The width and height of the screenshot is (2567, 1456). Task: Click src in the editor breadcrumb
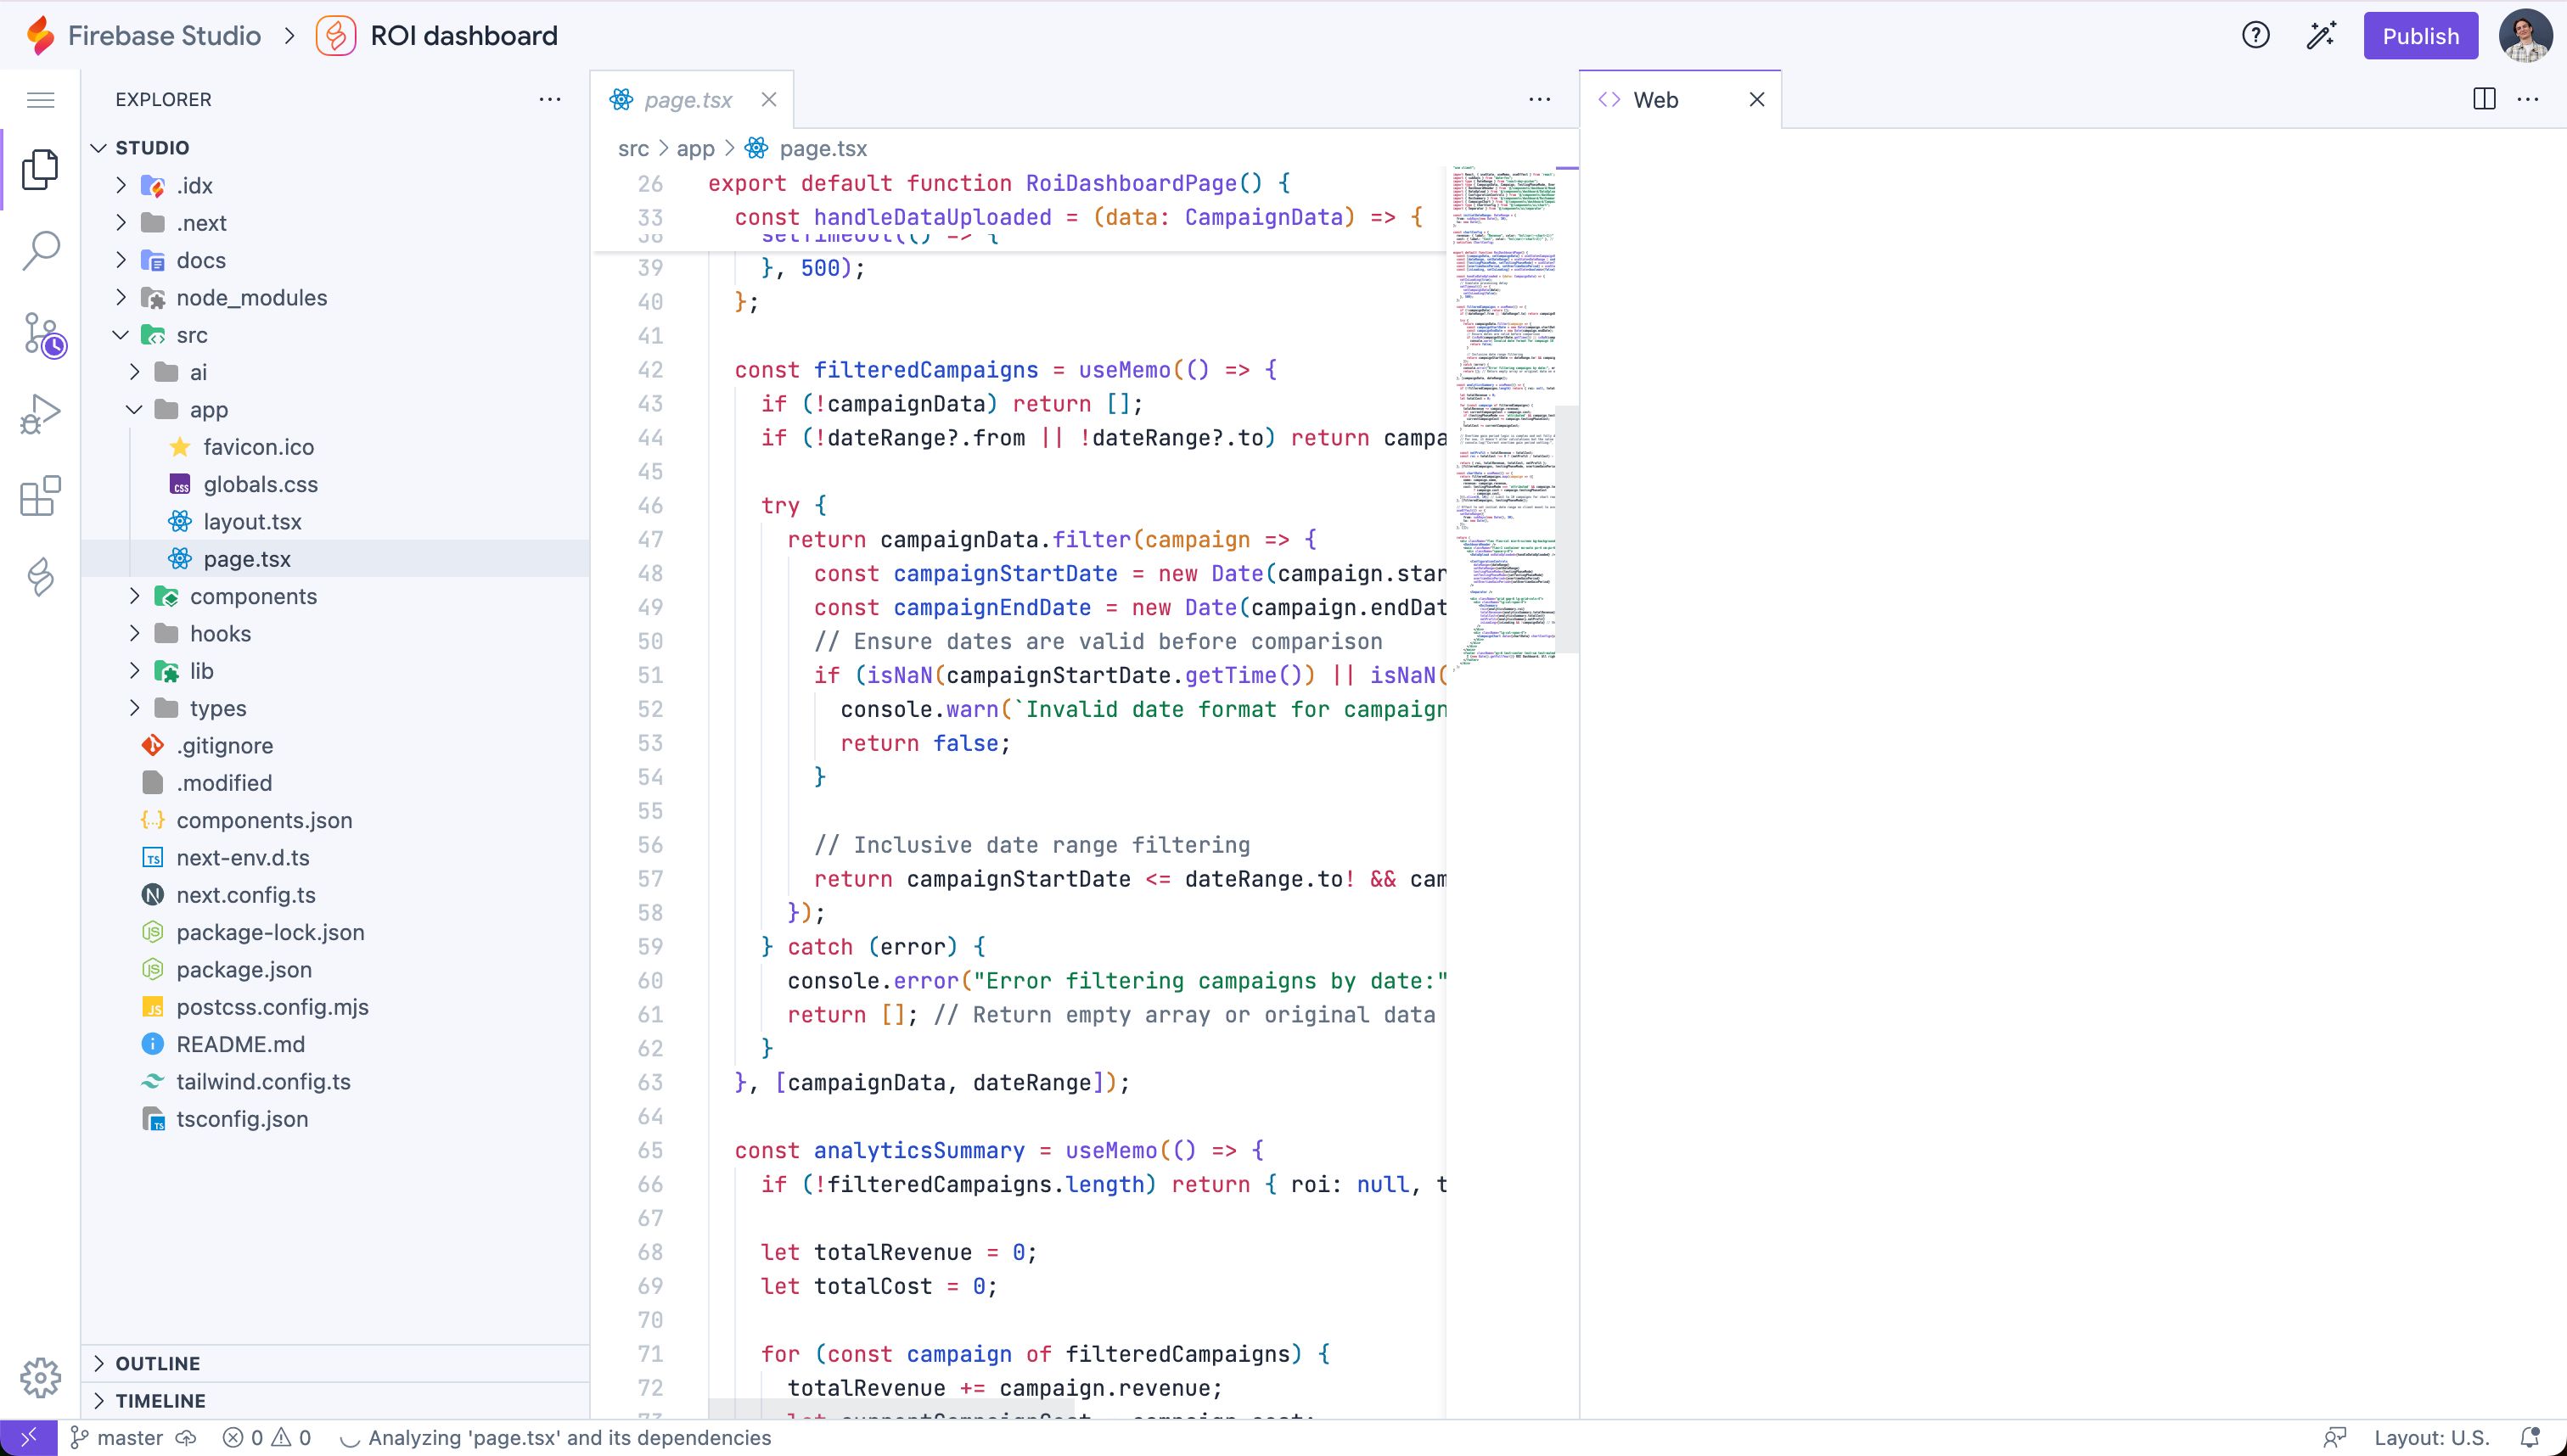click(x=633, y=149)
